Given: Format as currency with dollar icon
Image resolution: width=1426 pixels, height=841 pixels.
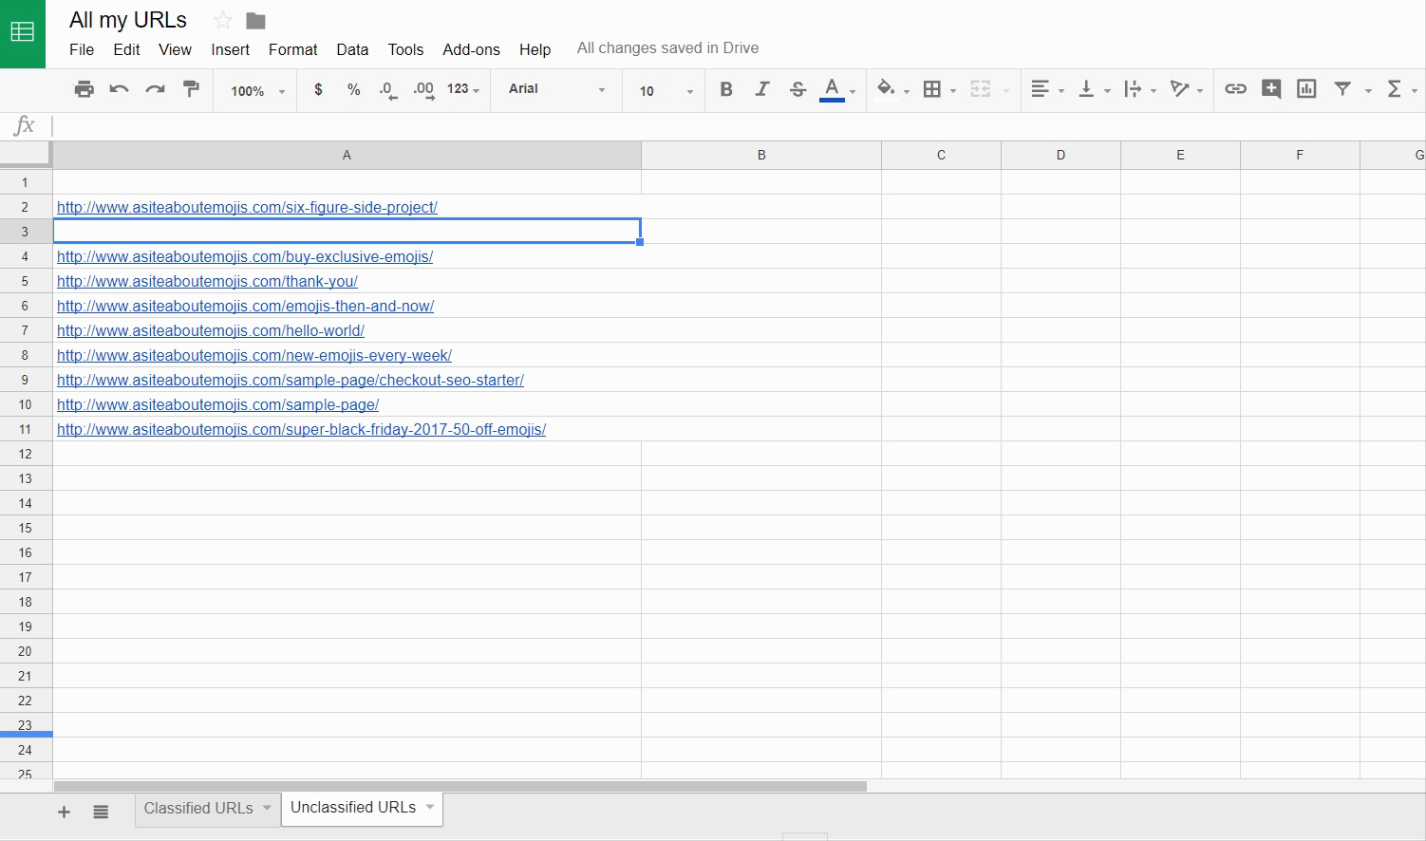Looking at the screenshot, I should point(318,89).
